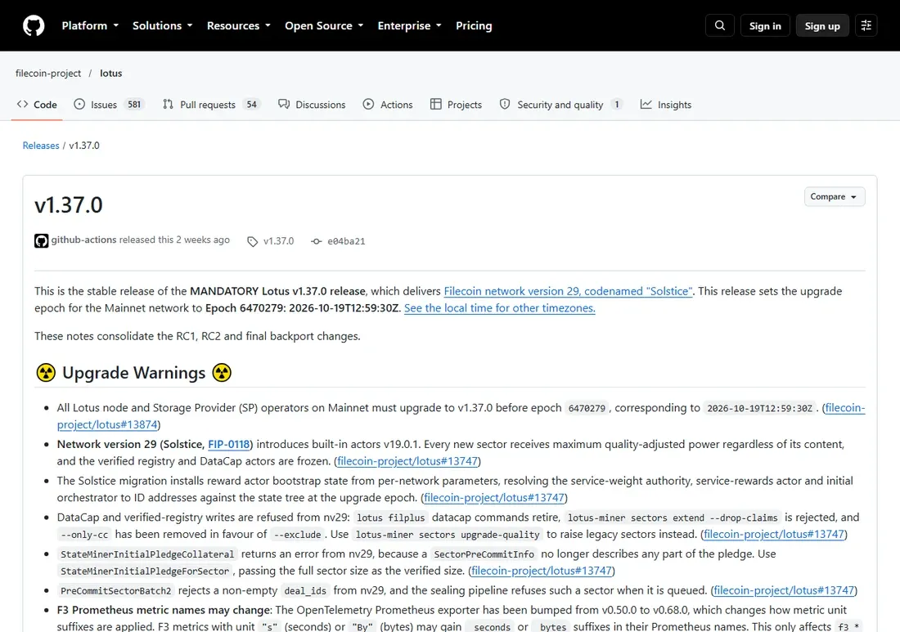The width and height of the screenshot is (900, 632).
Task: Click the tag icon beside v1.37.0
Action: pos(253,241)
